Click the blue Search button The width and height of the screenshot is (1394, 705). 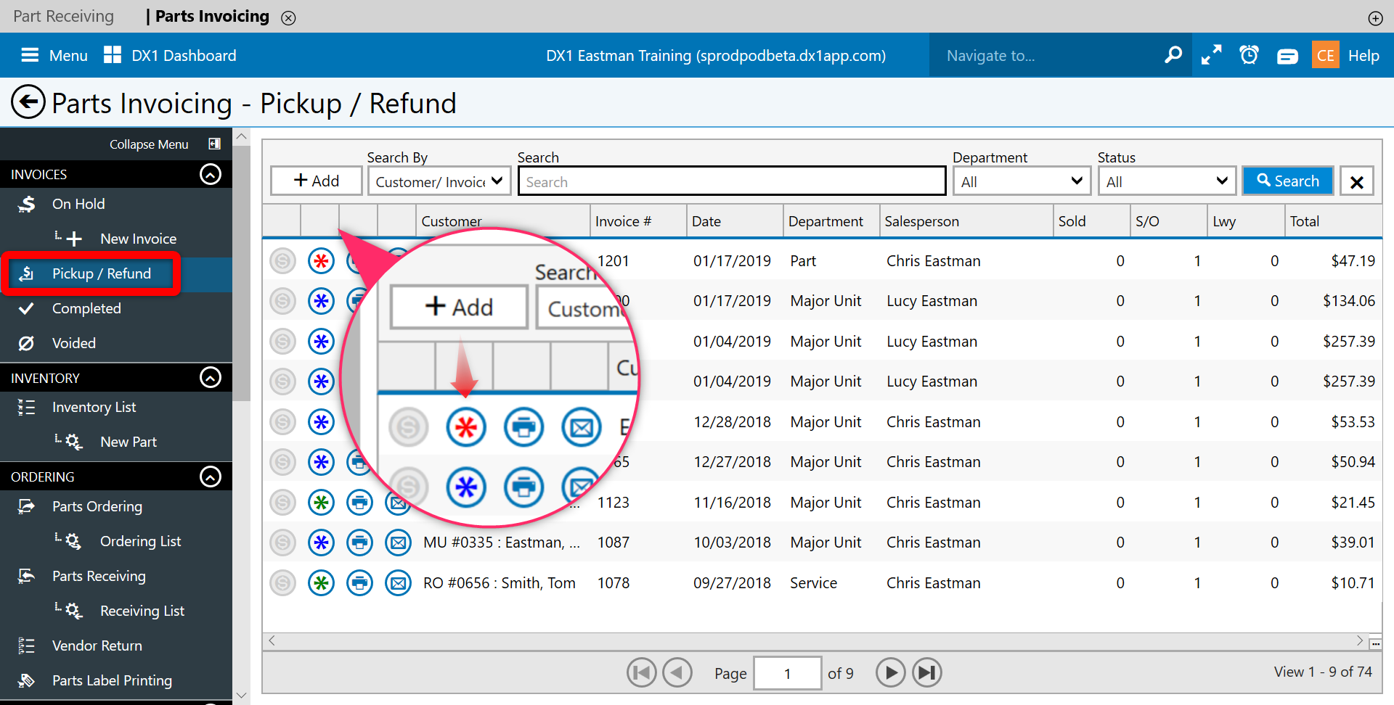click(1288, 181)
